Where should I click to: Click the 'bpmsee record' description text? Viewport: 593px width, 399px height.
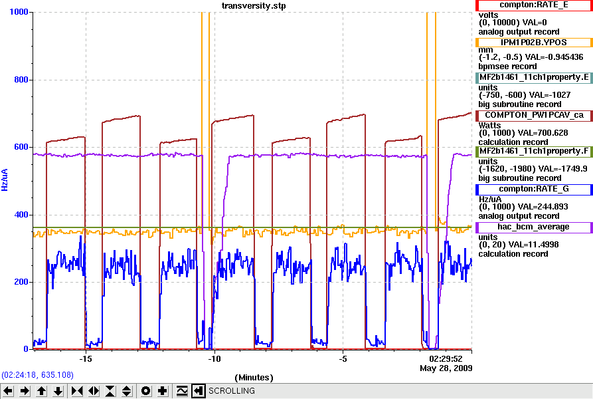507,66
